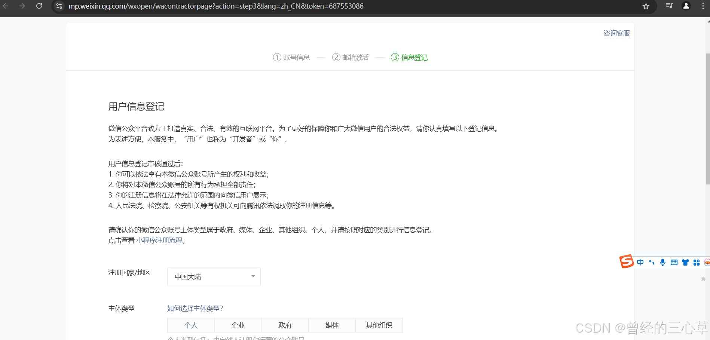
Task: Select 其他组织 subject type tab
Action: (x=379, y=325)
